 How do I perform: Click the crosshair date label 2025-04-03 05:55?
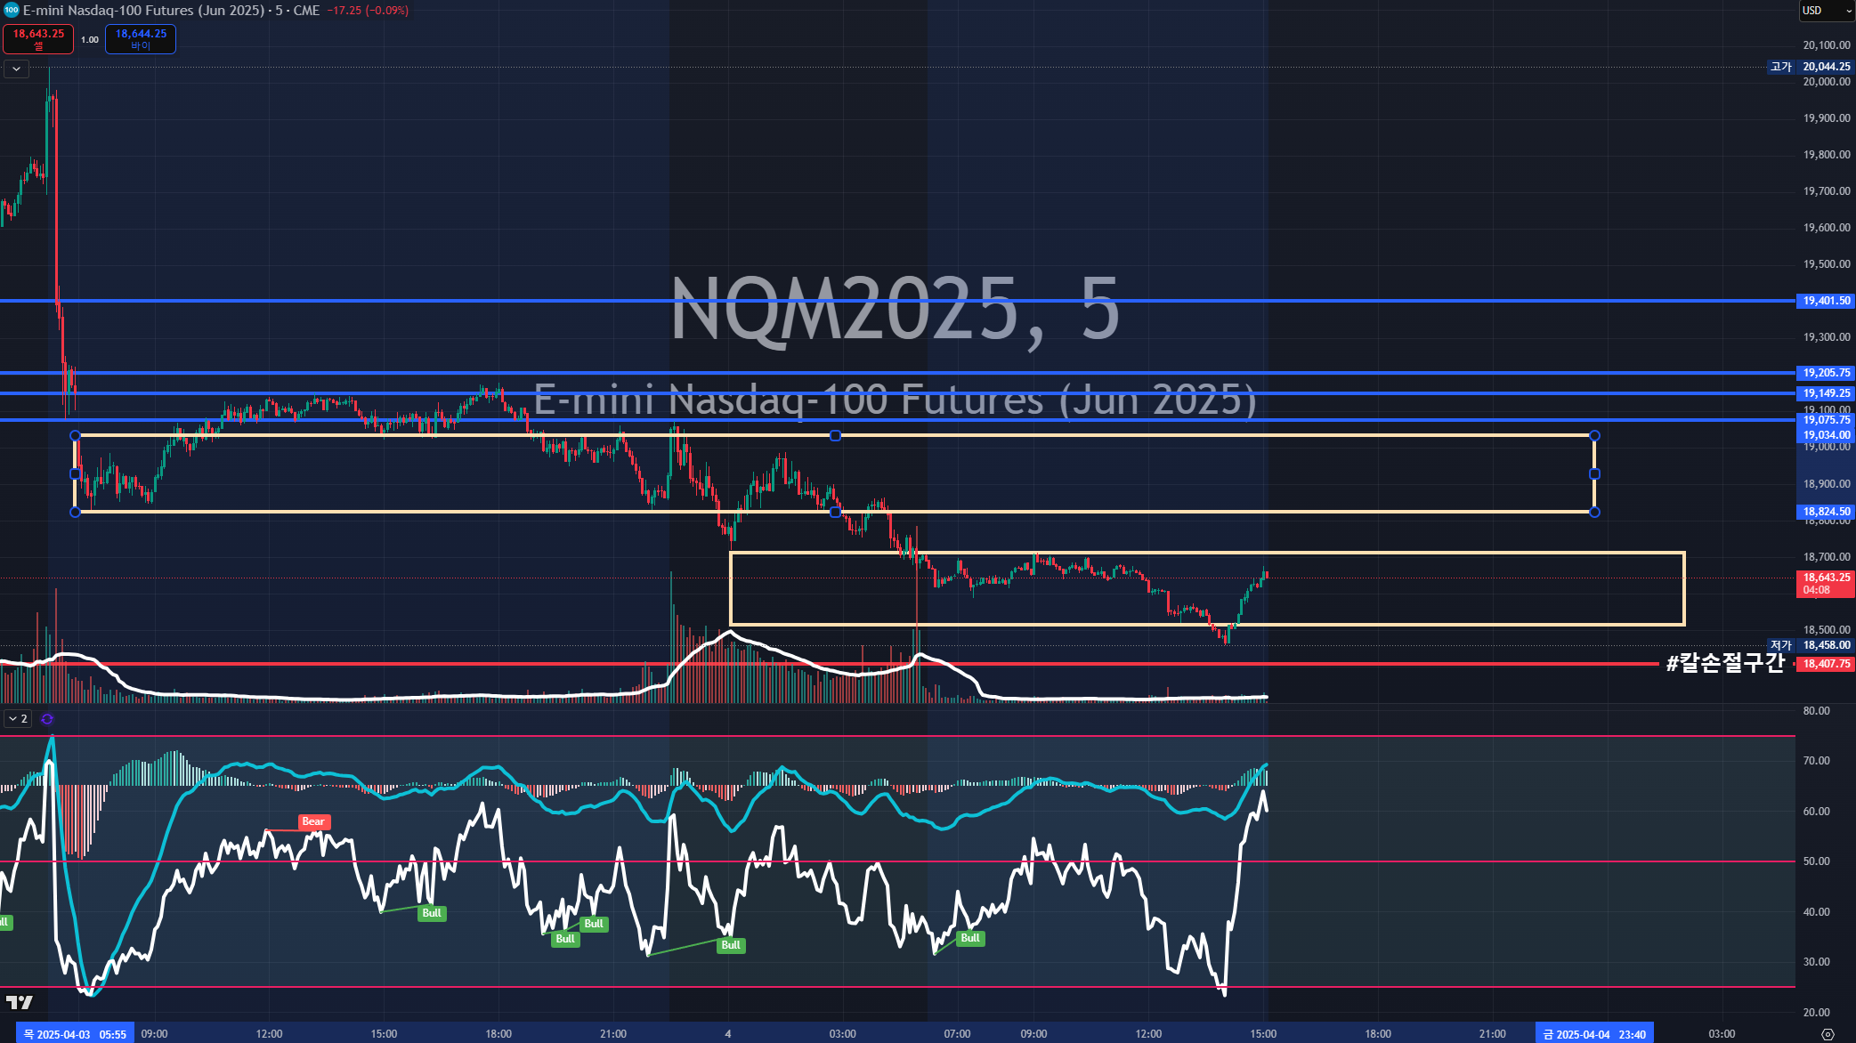click(75, 1034)
